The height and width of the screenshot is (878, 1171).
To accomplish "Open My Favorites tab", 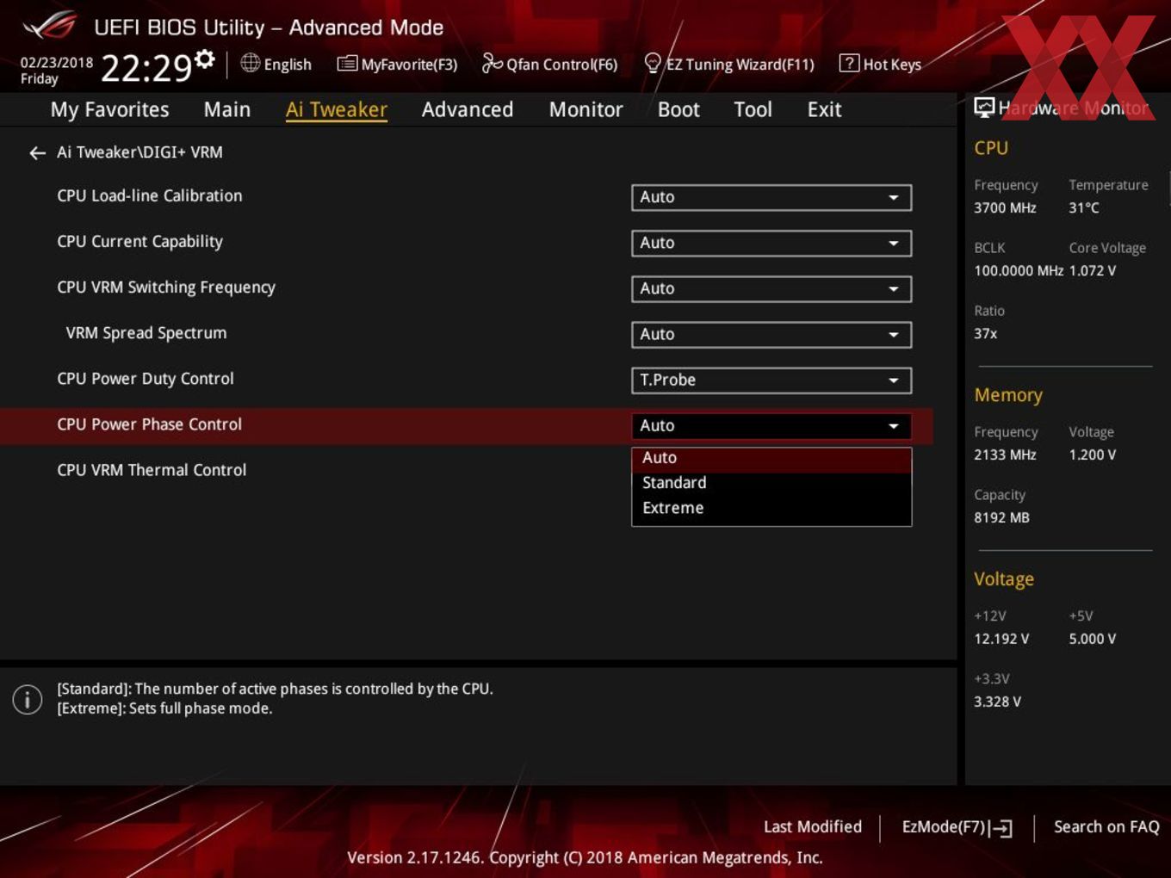I will pos(109,110).
